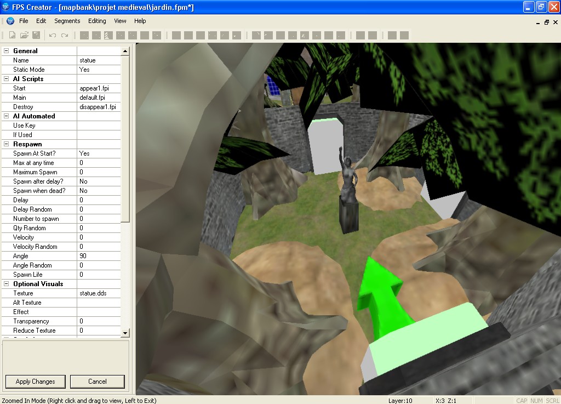561x404 pixels.
Task: Edit the Name value 'statue'
Action: tap(99, 60)
